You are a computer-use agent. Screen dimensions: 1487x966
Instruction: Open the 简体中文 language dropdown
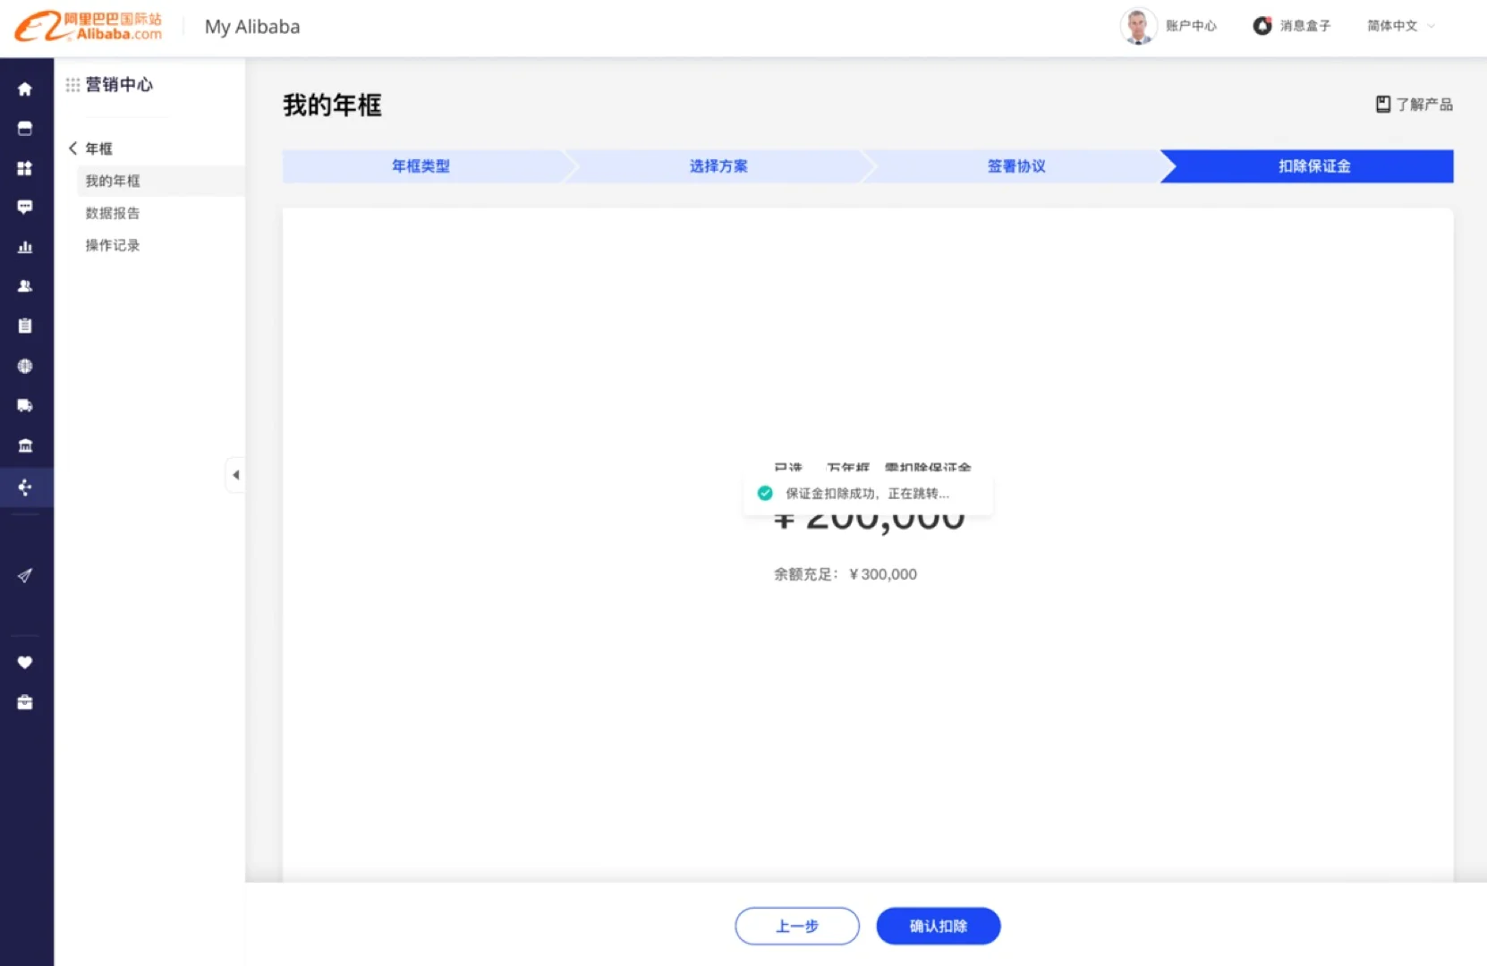coord(1400,26)
